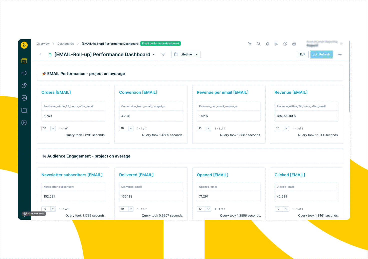Open search with magnifier icon

[x=259, y=44]
